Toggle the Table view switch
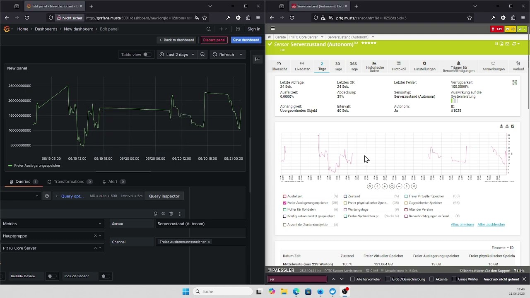Screen dimensions: 530x298 click(x=147, y=55)
